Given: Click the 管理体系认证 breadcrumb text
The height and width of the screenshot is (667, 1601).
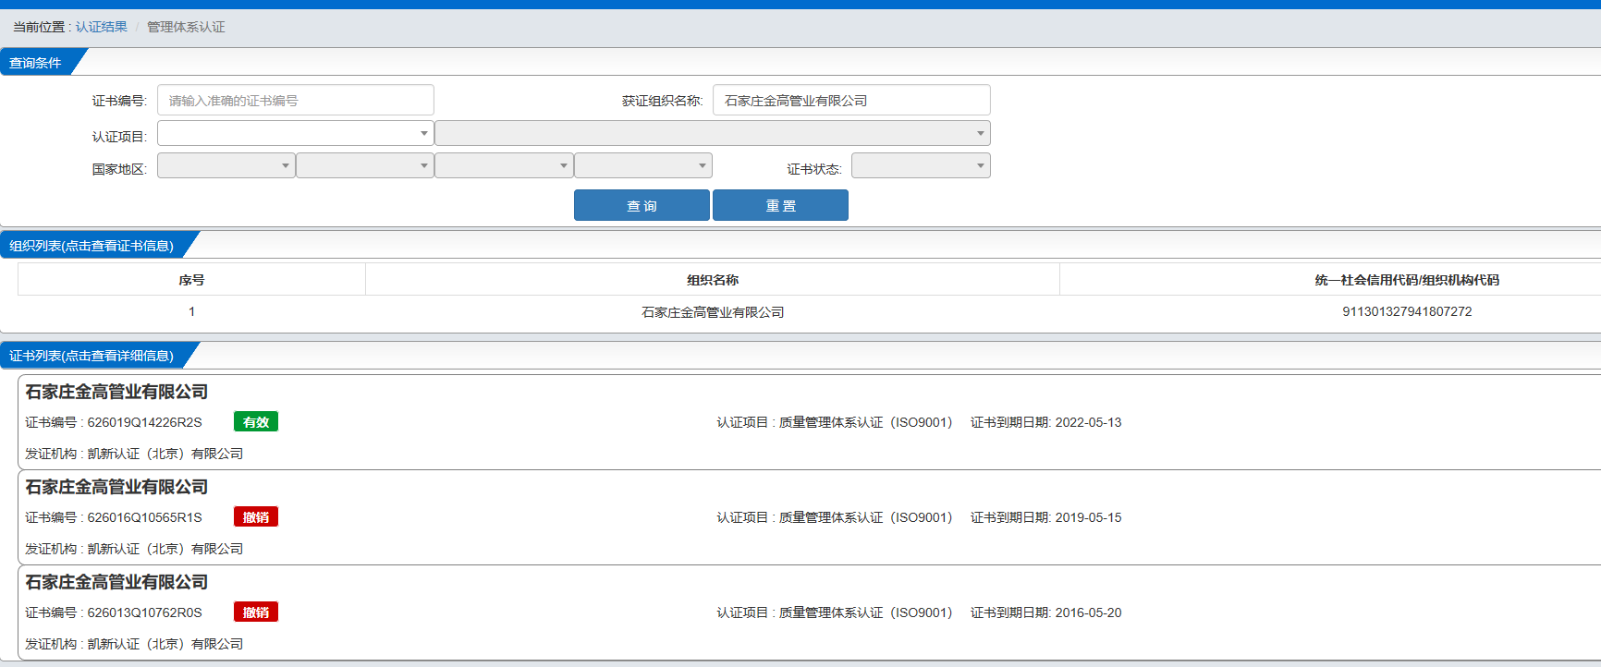Looking at the screenshot, I should click(186, 27).
